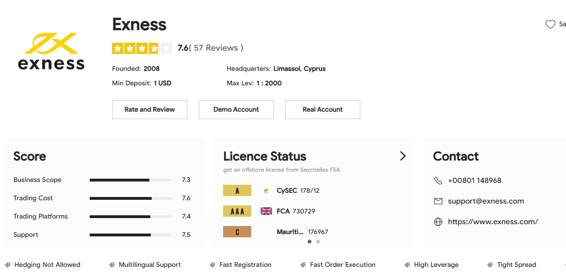Click the tag icon beside Tight Spread
This screenshot has width=566, height=280.
pyautogui.click(x=490, y=265)
